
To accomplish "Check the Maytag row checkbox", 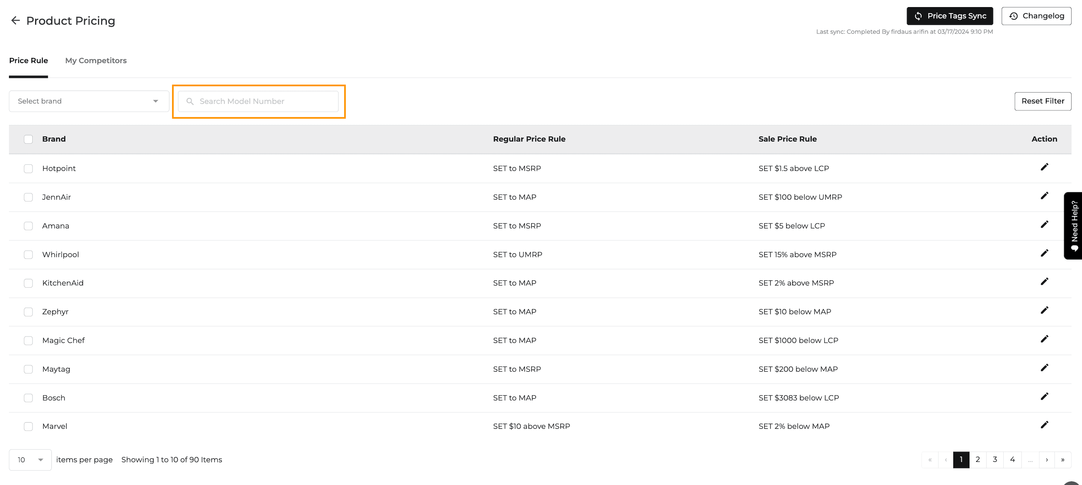I will 28,369.
